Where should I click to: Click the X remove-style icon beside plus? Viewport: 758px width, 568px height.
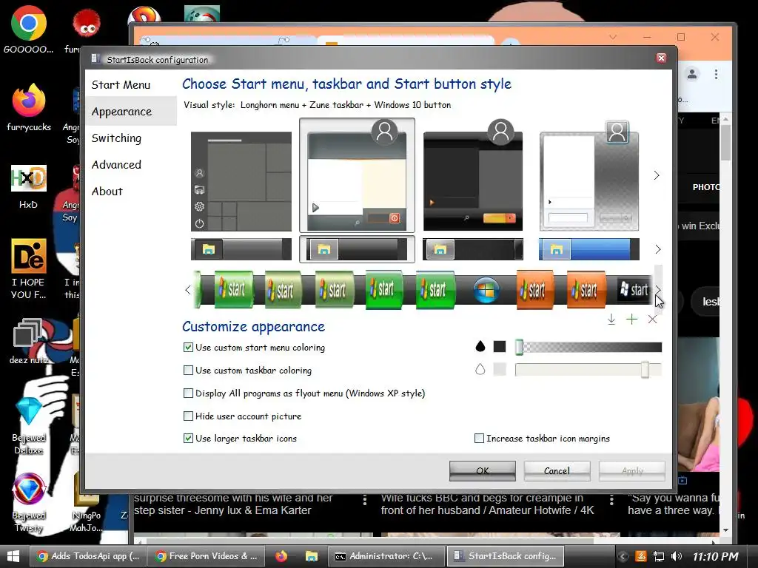tap(652, 319)
